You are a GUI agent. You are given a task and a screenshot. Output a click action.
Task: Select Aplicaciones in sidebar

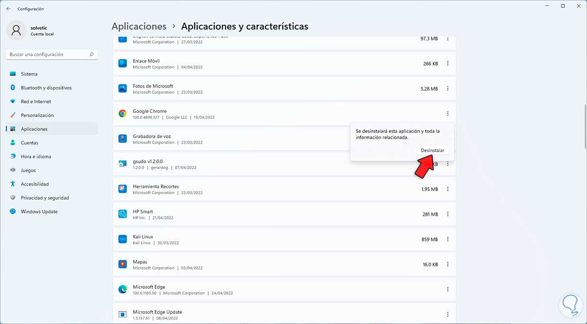52,129
